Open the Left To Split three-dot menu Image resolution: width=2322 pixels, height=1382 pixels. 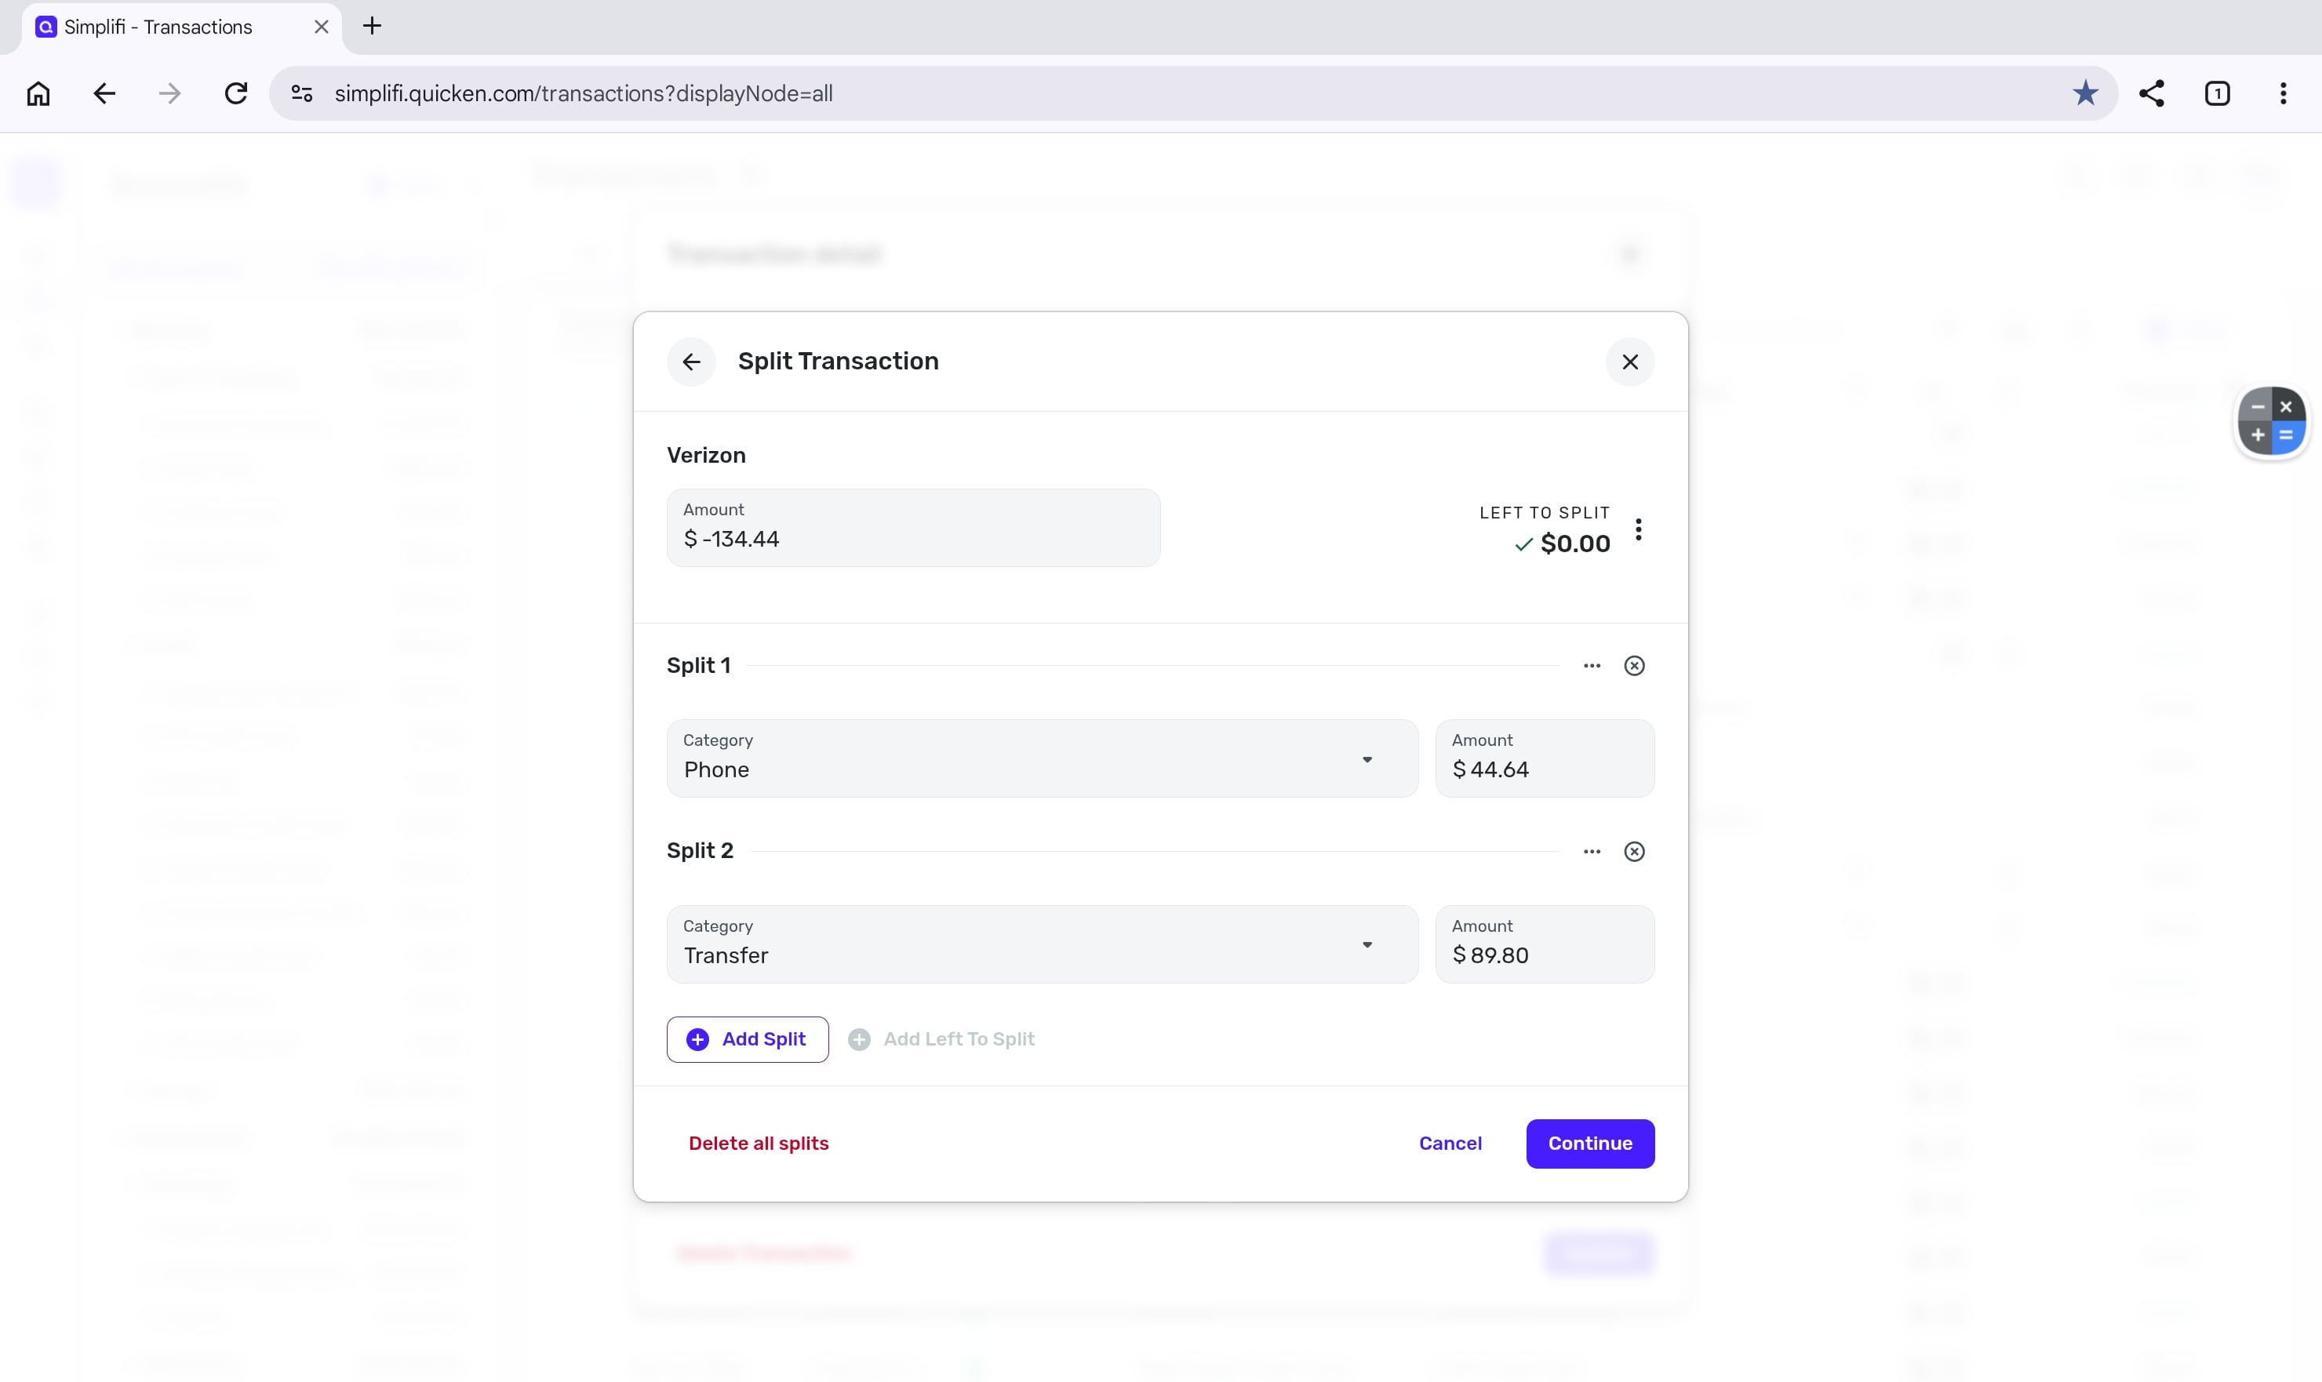[x=1639, y=530]
